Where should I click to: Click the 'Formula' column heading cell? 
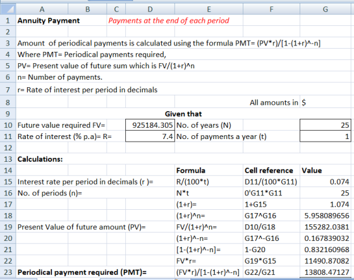209,170
